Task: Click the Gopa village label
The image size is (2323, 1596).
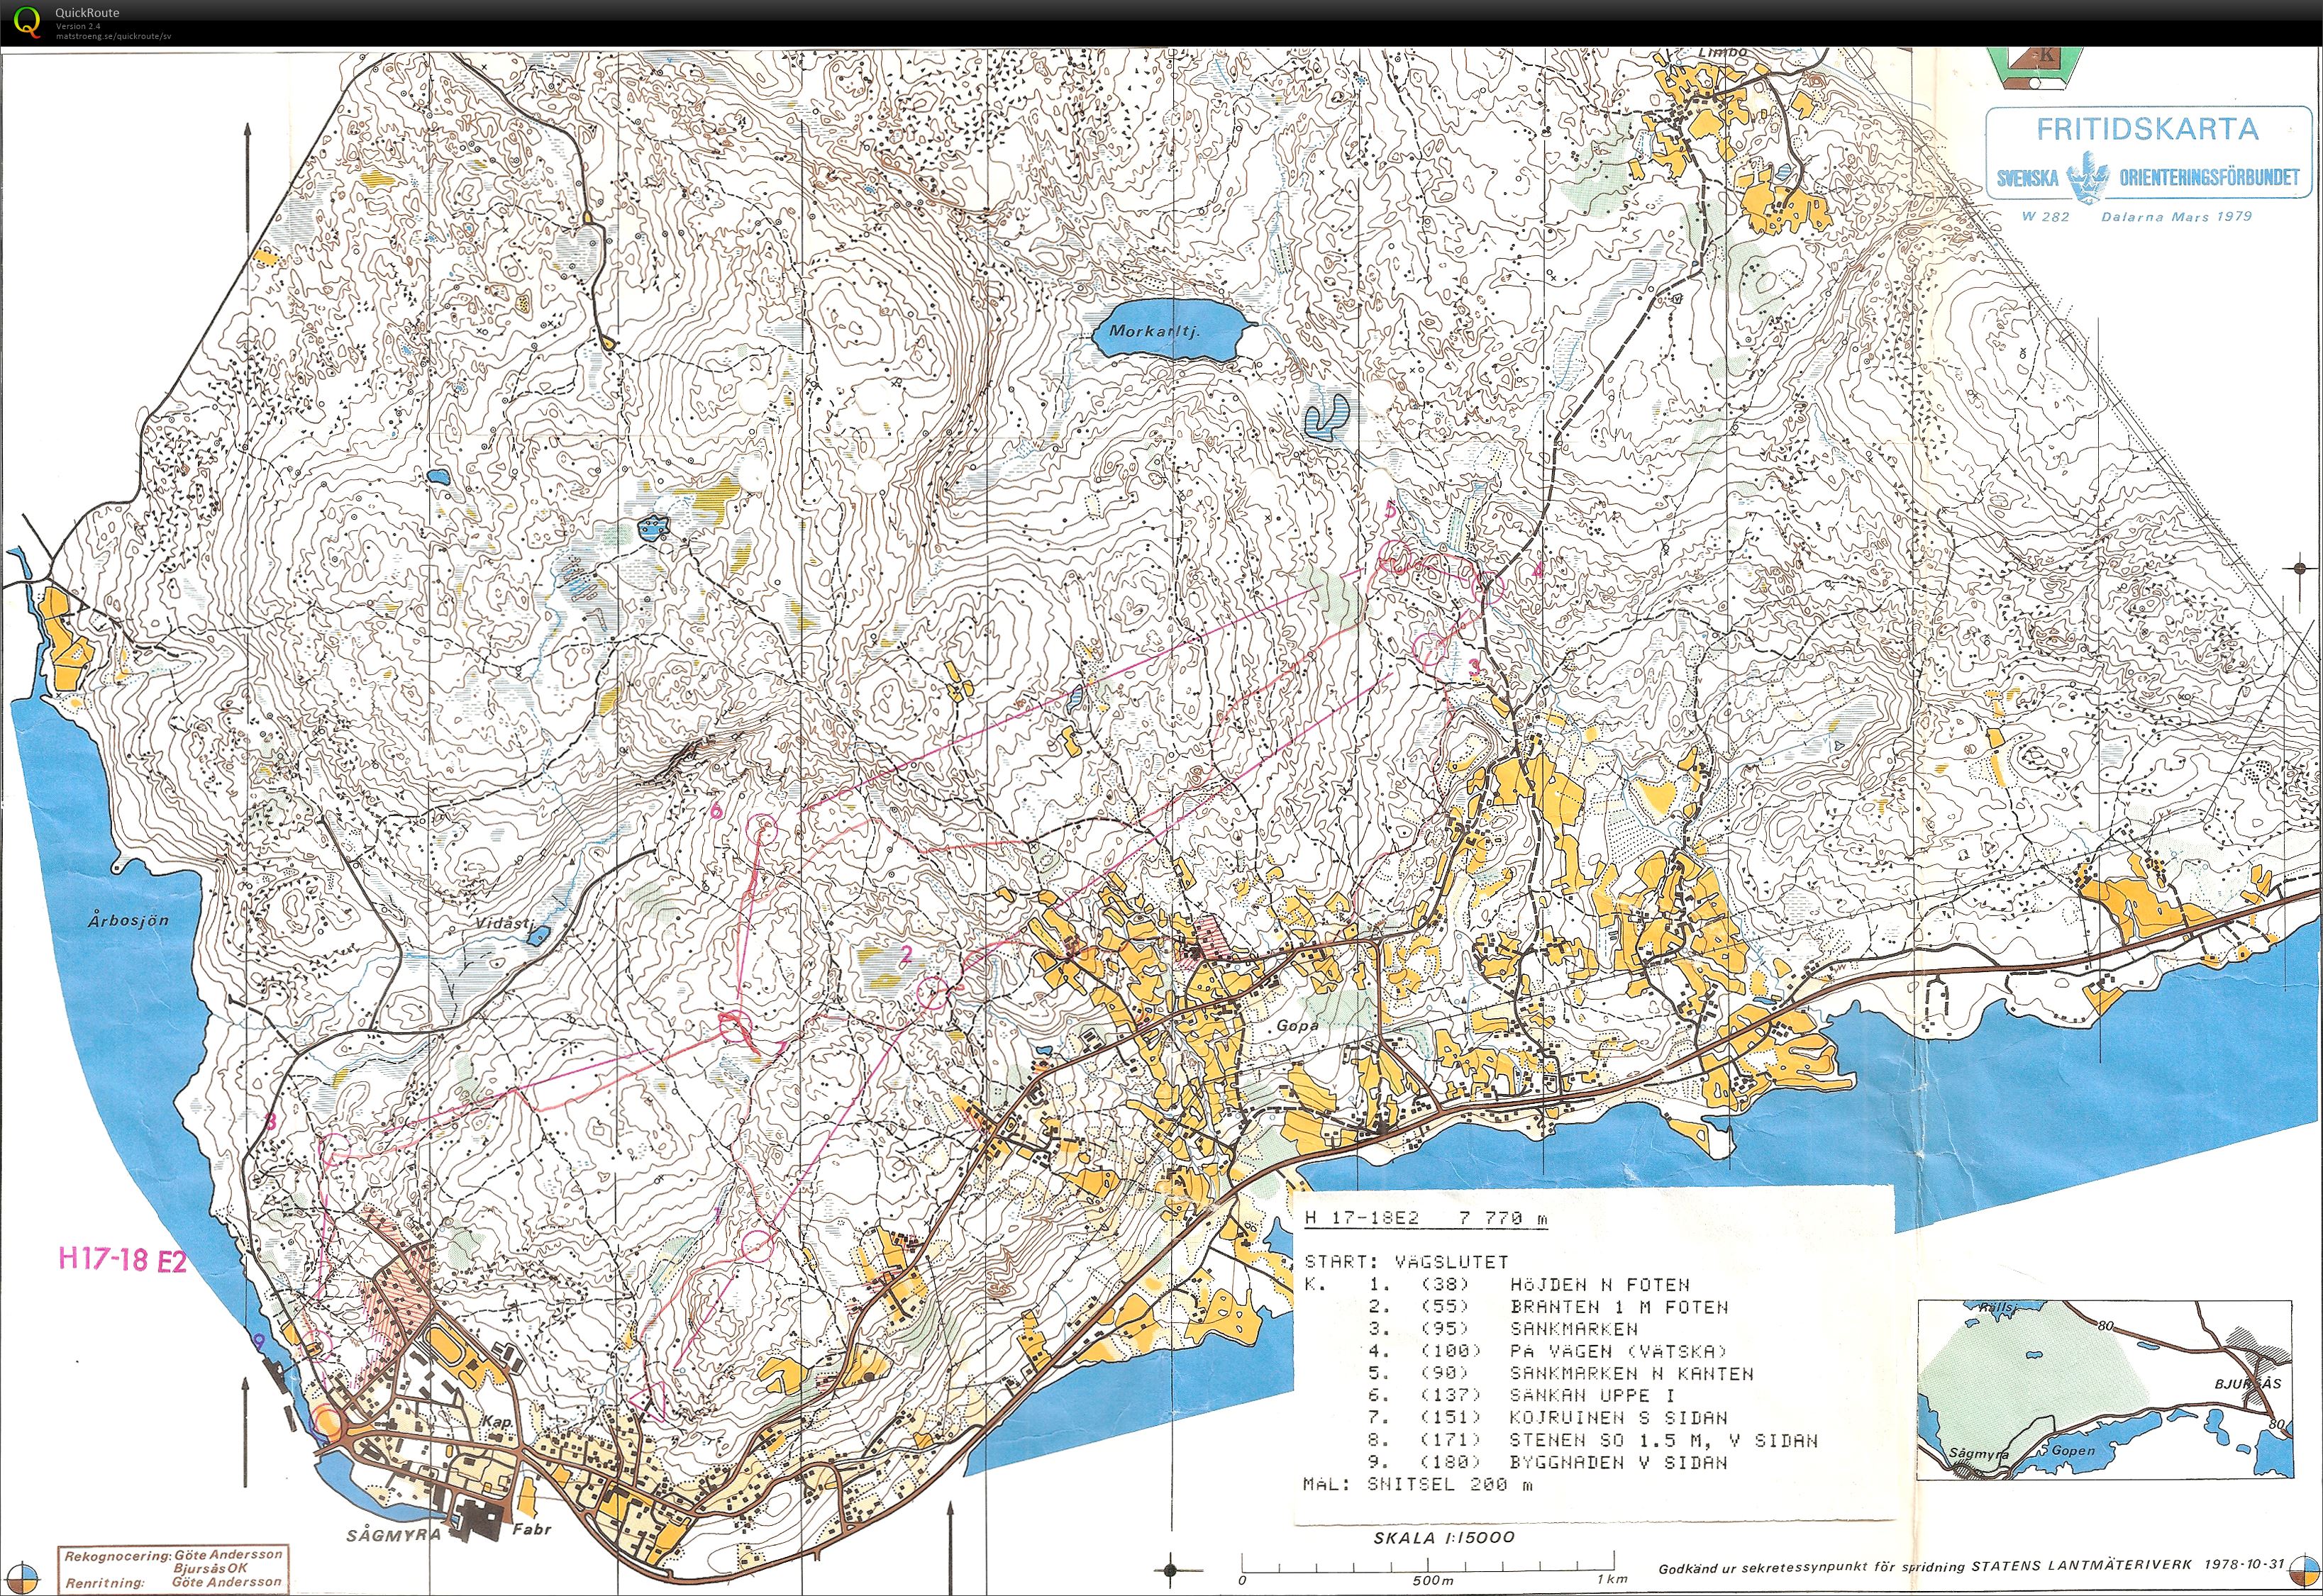Action: pyautogui.click(x=1297, y=1026)
